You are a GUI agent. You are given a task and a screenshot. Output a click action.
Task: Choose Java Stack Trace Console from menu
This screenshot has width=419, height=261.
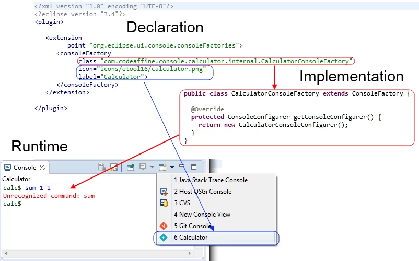coord(216,180)
